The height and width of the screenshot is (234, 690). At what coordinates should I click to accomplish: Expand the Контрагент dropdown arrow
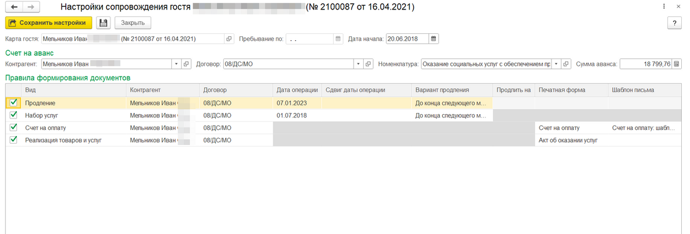point(177,64)
